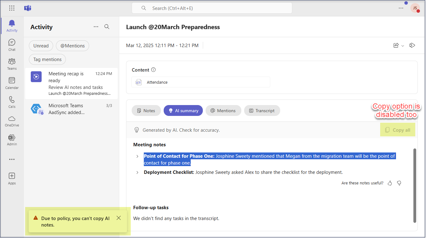Viewport: 428px width, 238px height.
Task: Open the app launcher waffle icon
Action: click(x=12, y=8)
